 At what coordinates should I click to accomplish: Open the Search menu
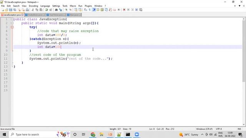(16, 6)
